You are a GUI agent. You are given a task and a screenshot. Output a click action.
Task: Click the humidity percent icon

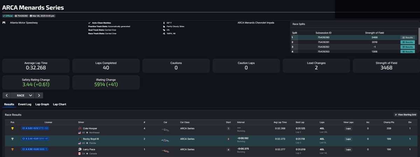(164, 30)
